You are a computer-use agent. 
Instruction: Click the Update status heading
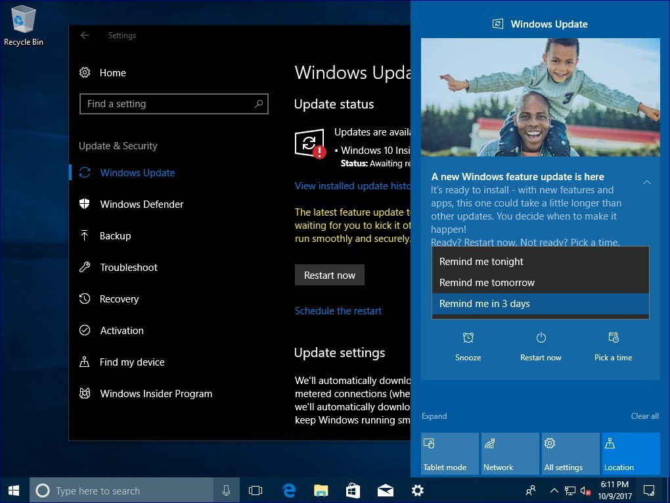334,105
